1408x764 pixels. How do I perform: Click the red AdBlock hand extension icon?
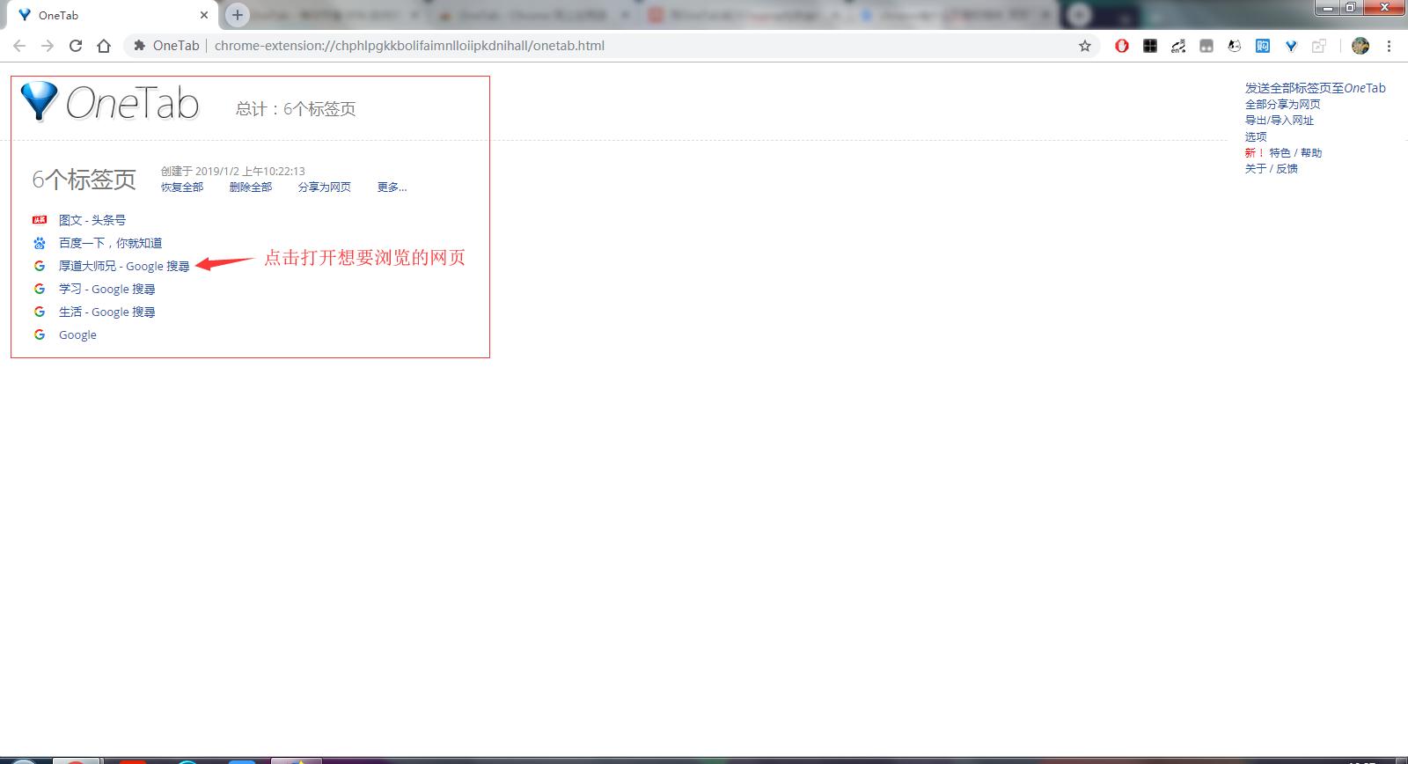1122,46
